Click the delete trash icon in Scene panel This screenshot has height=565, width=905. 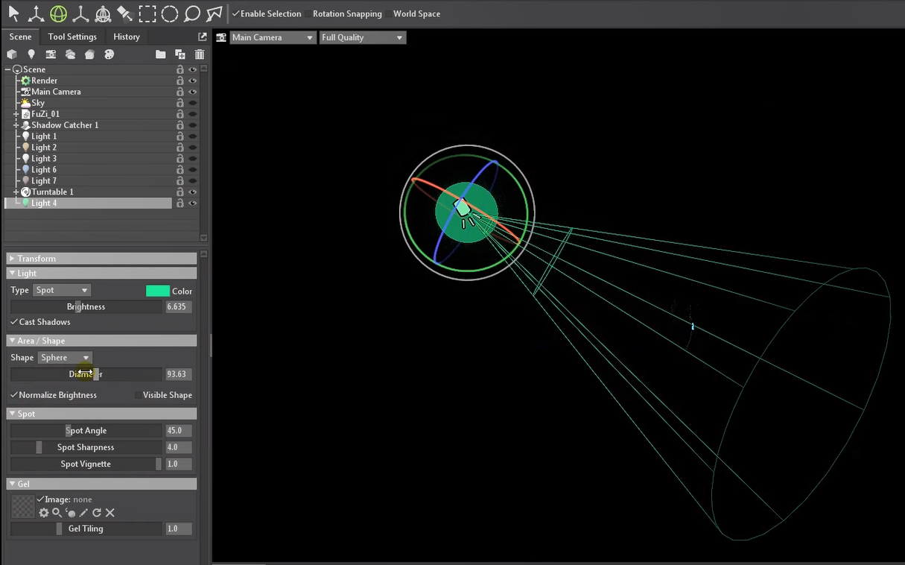click(200, 54)
